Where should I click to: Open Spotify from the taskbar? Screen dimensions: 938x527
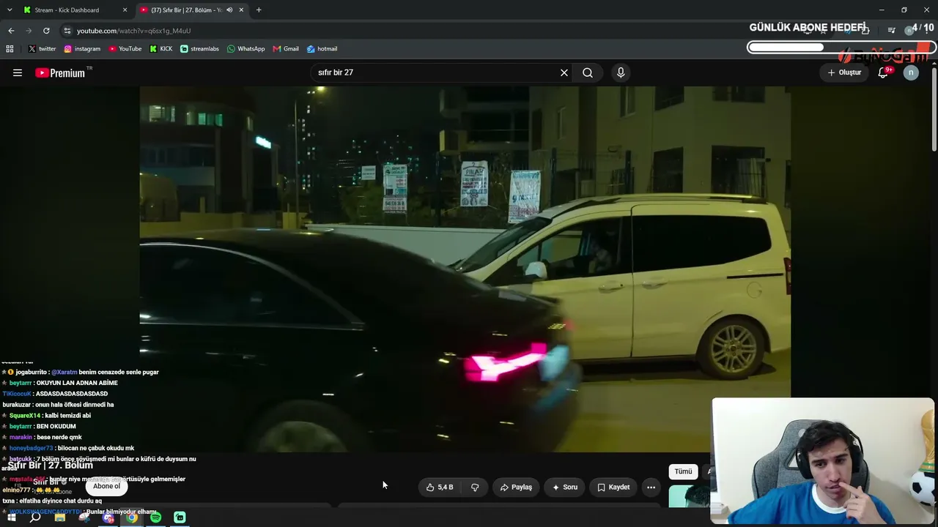pos(155,517)
